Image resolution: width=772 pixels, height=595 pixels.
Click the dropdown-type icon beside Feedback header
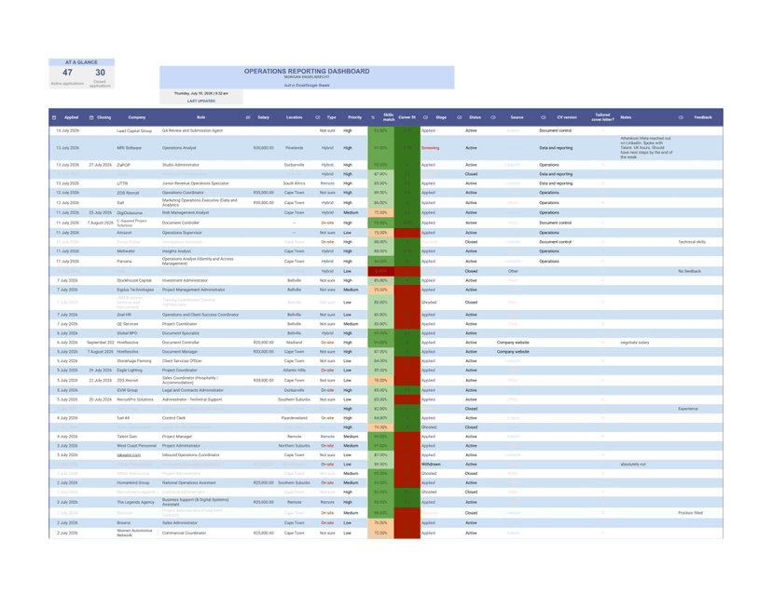pyautogui.click(x=681, y=117)
